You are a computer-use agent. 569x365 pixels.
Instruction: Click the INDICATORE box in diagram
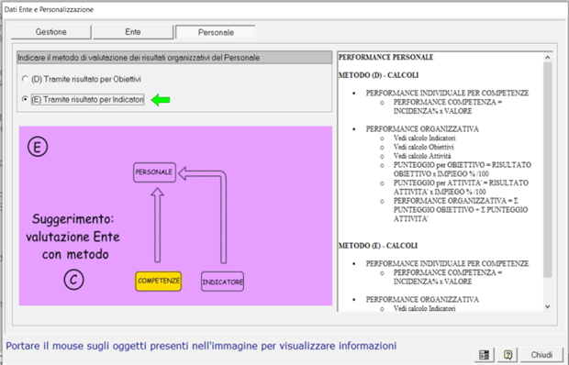tap(222, 282)
